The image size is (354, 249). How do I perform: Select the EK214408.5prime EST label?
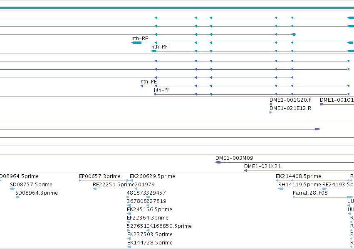click(x=298, y=176)
